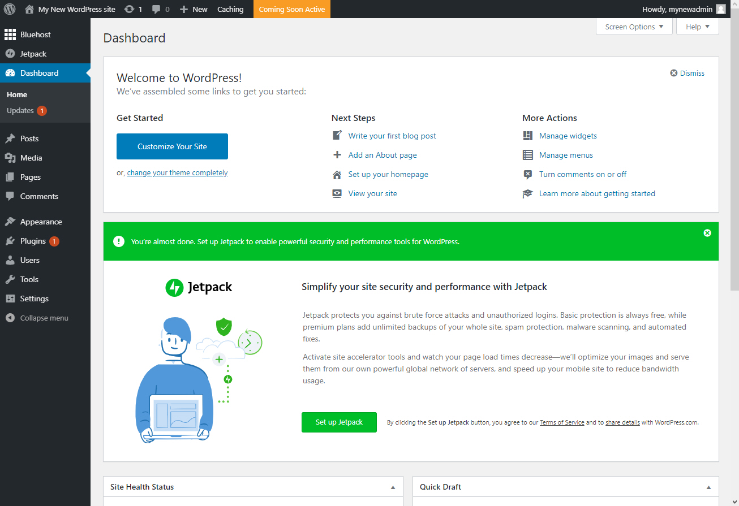The width and height of the screenshot is (739, 506).
Task: Open the View your site link
Action: pyautogui.click(x=373, y=193)
